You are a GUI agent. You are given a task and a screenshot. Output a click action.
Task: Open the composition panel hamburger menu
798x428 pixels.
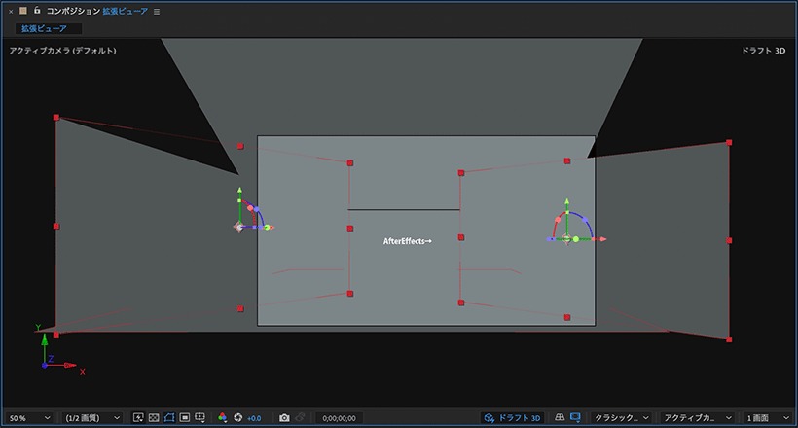pos(157,12)
